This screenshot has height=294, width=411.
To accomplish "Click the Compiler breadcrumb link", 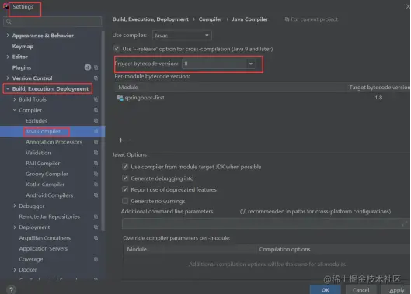I will pyautogui.click(x=211, y=19).
